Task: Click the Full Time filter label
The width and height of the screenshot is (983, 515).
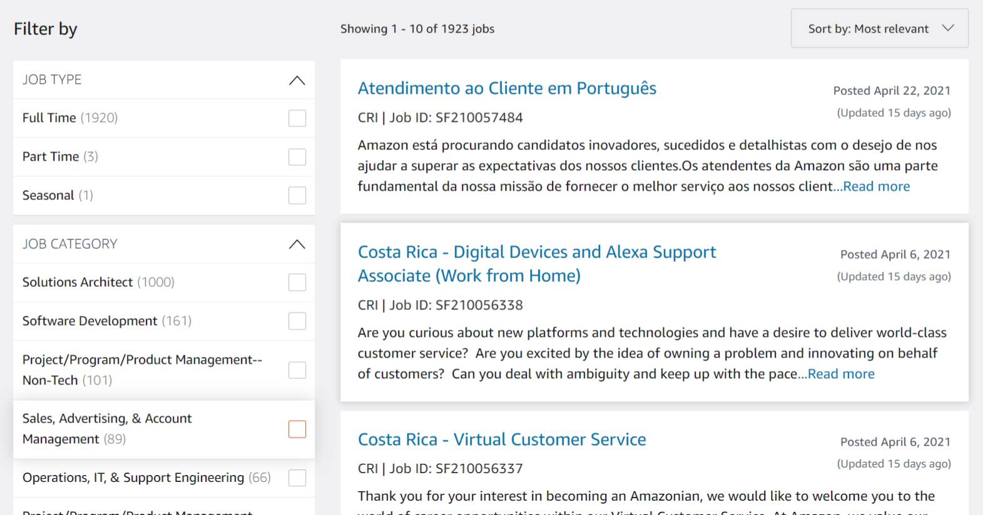Action: tap(49, 118)
